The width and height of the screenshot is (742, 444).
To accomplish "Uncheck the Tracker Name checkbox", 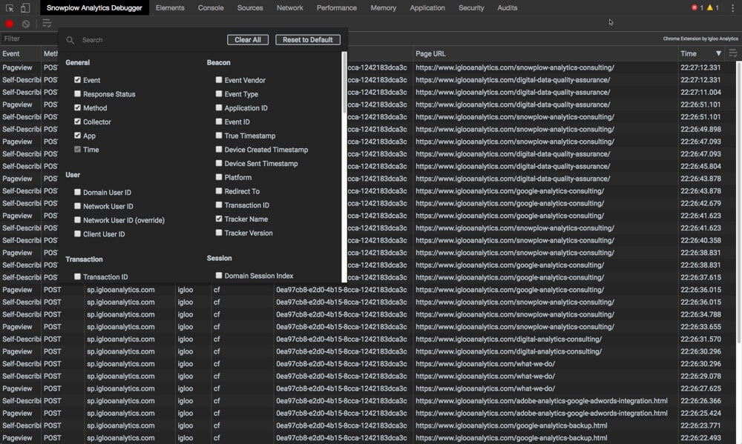I will tap(219, 219).
